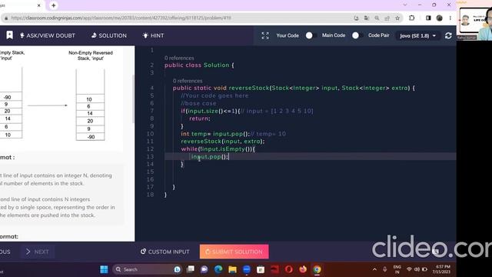
Task: Open the Chrome three-dot menu
Action: [x=450, y=18]
